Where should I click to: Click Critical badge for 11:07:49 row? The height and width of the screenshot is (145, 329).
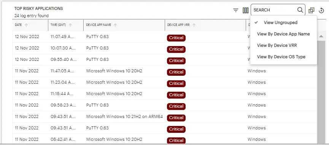tap(176, 38)
